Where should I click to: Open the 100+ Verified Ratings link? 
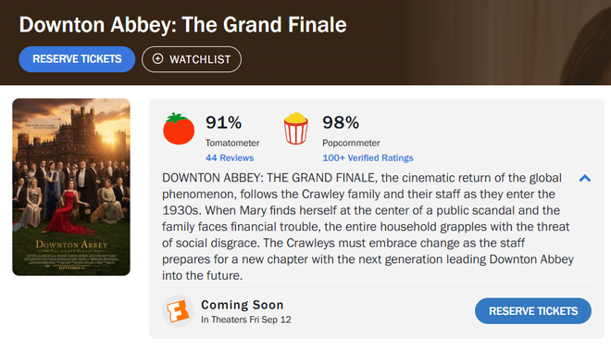[368, 157]
